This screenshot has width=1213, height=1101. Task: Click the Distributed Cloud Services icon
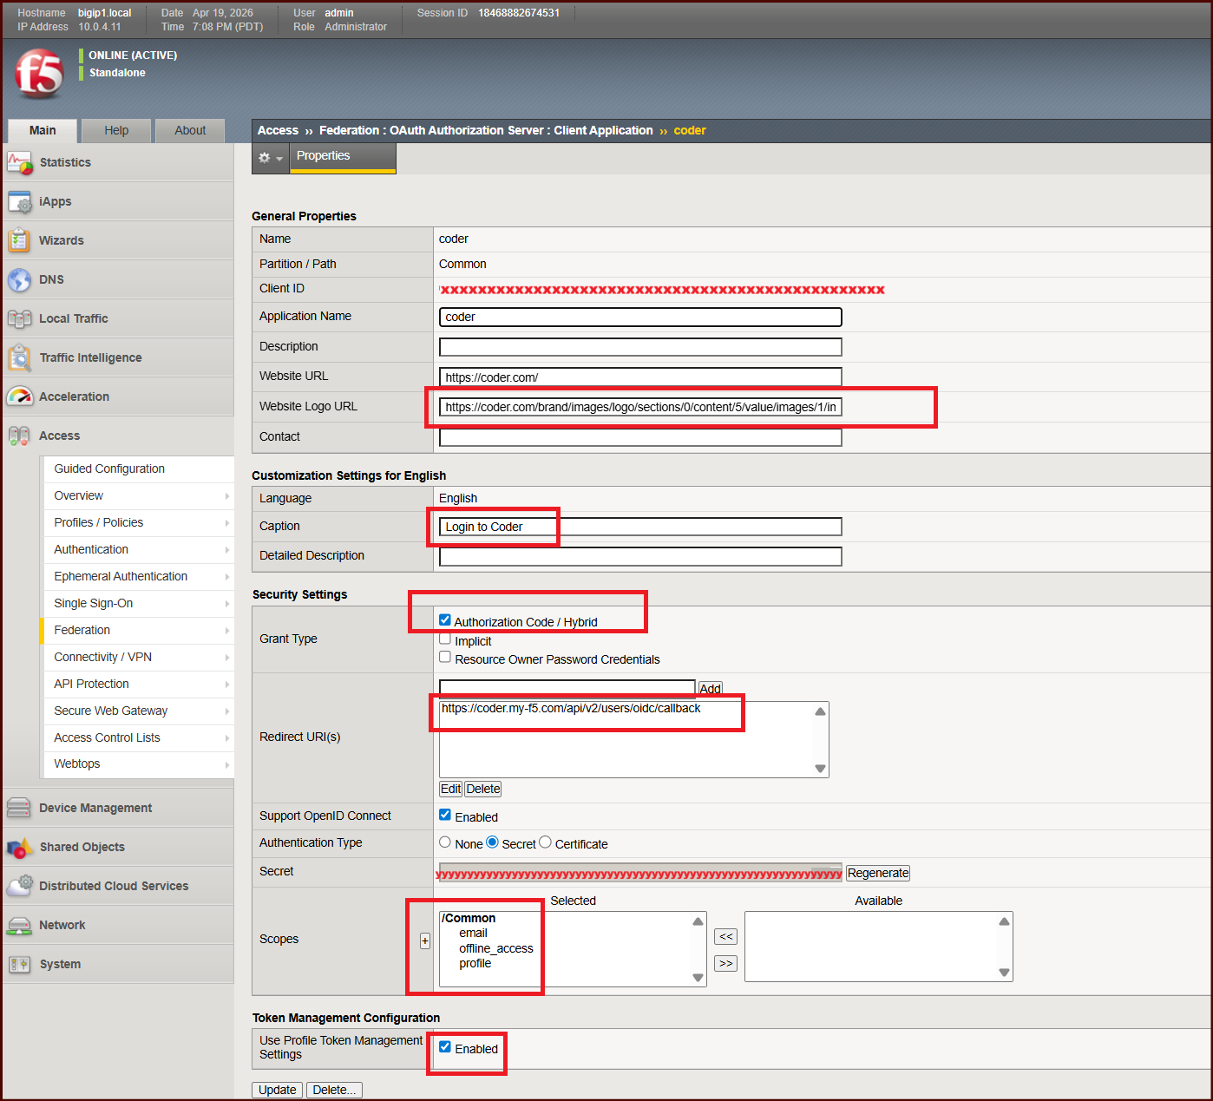(19, 886)
